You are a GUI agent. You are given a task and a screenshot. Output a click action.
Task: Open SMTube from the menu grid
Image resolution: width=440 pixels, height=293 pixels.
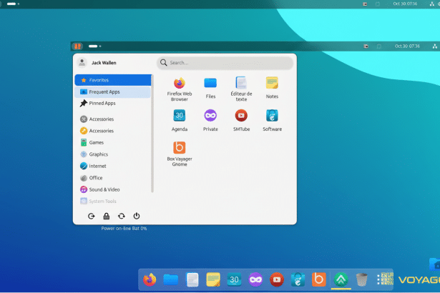click(x=241, y=121)
